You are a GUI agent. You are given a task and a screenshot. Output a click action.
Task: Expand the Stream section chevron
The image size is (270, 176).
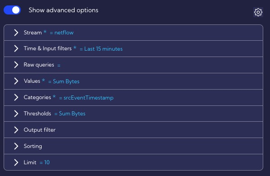(16, 33)
